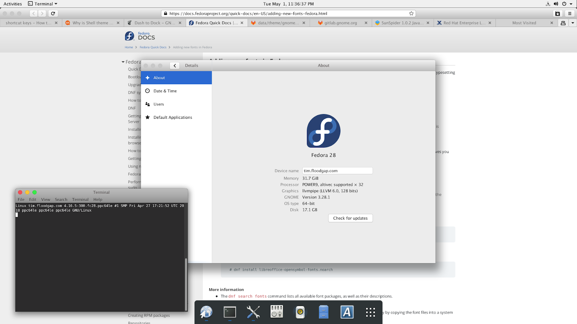The height and width of the screenshot is (324, 577).
Task: Follow the 'Fedora Quick Docs' breadcrumb link
Action: click(x=153, y=47)
